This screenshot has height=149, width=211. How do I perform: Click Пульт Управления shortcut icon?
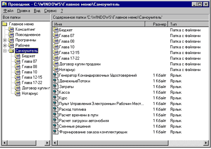(56, 104)
